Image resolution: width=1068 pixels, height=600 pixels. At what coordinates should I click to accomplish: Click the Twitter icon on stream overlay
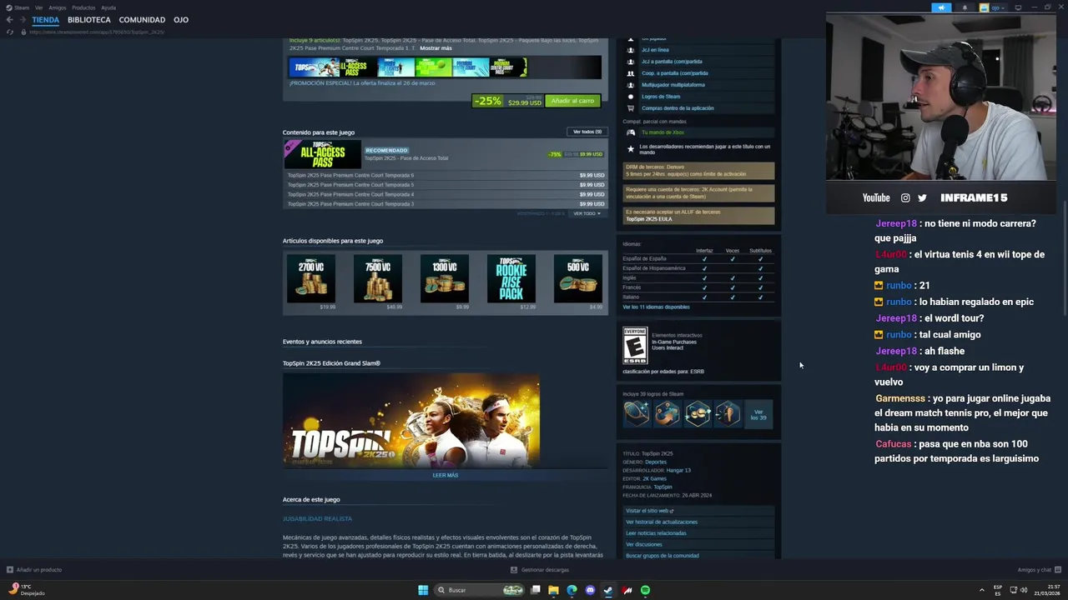(x=922, y=197)
